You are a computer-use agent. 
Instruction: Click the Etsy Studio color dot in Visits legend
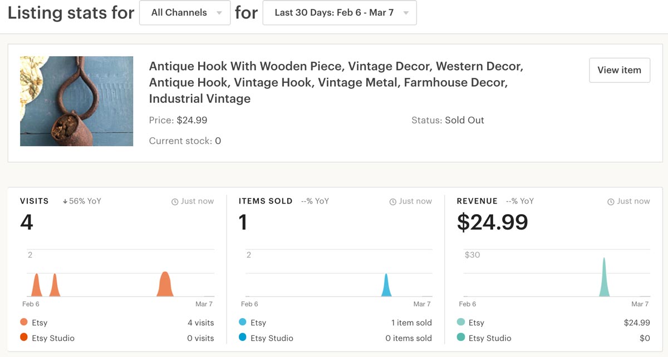pyautogui.click(x=24, y=338)
